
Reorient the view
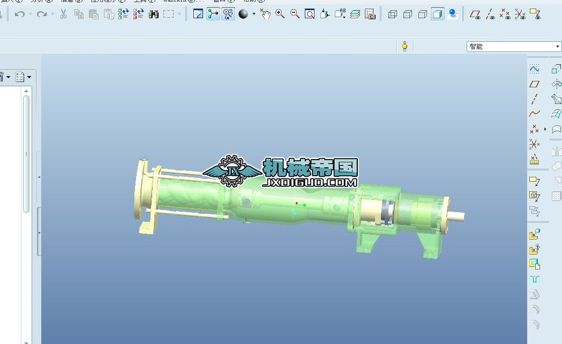click(325, 14)
